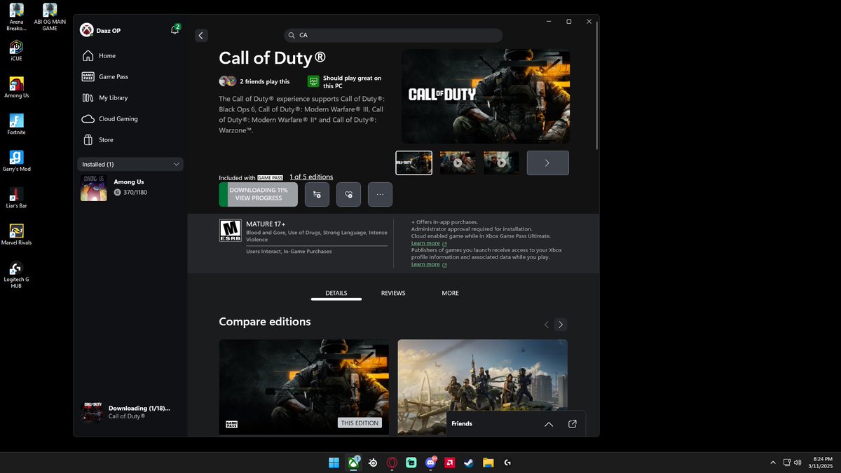This screenshot has width=841, height=473.
Task: Open Garry's Mod desktop shortcut
Action: coord(16,161)
